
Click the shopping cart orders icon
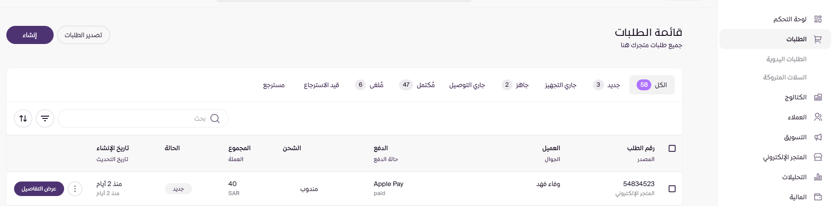click(x=818, y=39)
